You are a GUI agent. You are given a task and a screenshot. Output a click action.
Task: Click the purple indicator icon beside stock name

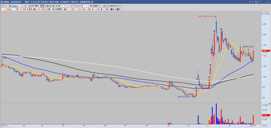click(x=30, y=6)
